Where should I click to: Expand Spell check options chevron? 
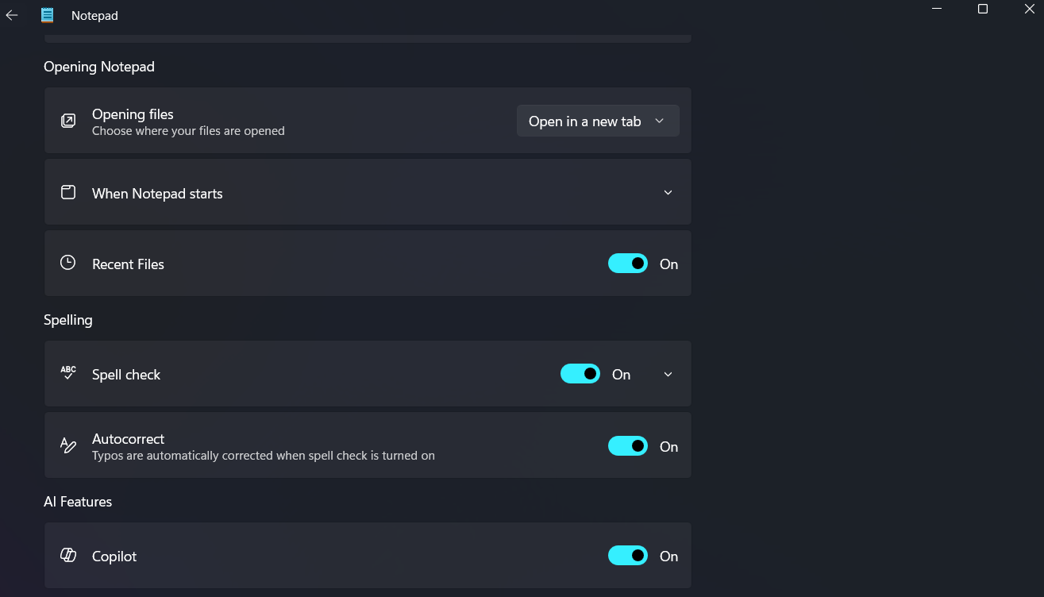pyautogui.click(x=668, y=374)
